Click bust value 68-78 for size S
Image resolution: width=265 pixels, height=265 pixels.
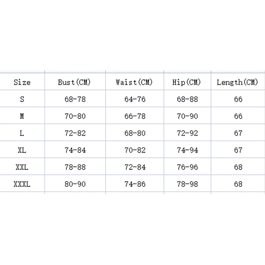(75, 99)
